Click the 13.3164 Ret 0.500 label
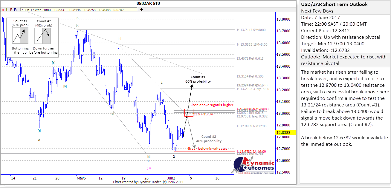 tap(250, 76)
